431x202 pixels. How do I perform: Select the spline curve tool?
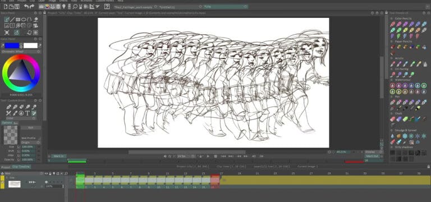tap(29, 20)
